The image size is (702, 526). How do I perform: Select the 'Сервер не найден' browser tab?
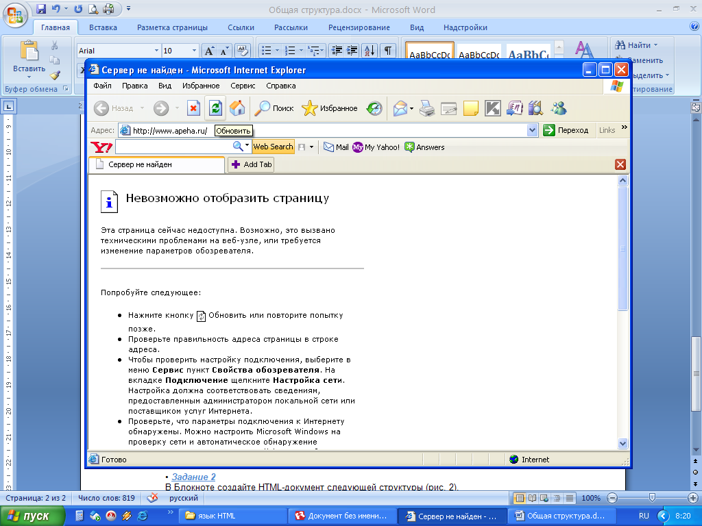point(156,164)
